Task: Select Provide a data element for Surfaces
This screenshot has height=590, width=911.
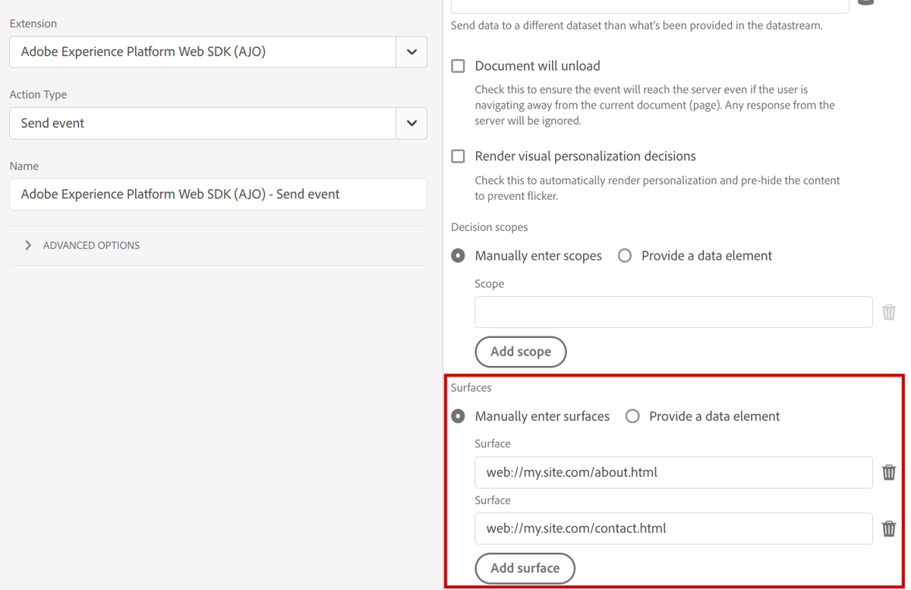Action: [x=631, y=416]
